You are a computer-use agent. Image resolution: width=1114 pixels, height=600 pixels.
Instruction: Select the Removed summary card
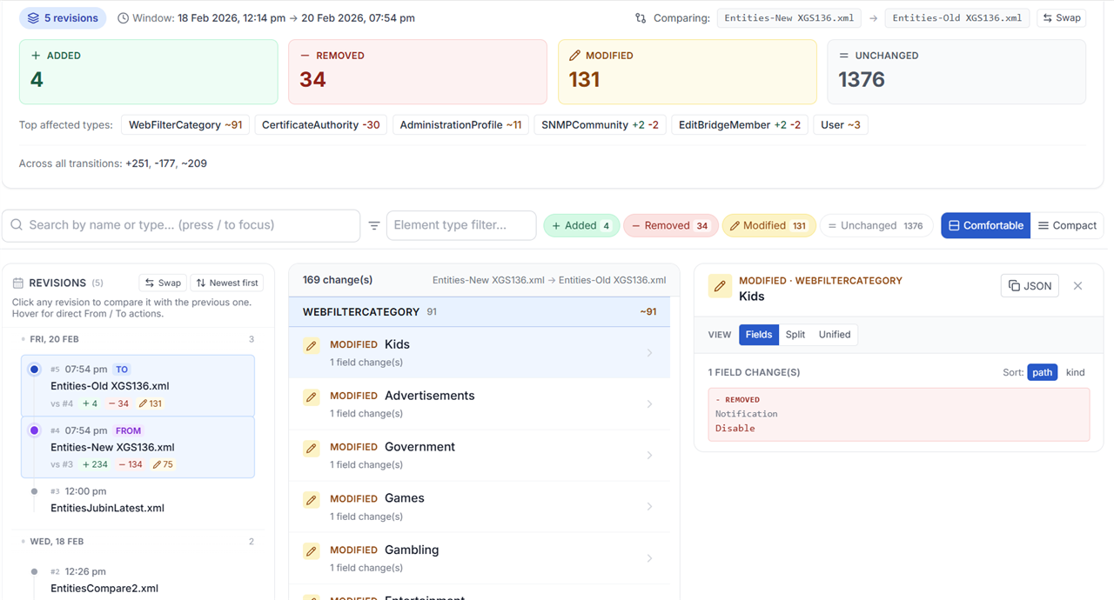click(418, 71)
